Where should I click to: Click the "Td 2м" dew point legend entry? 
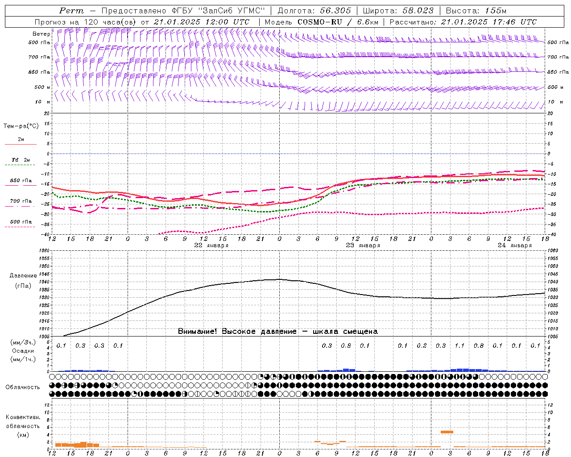21,160
